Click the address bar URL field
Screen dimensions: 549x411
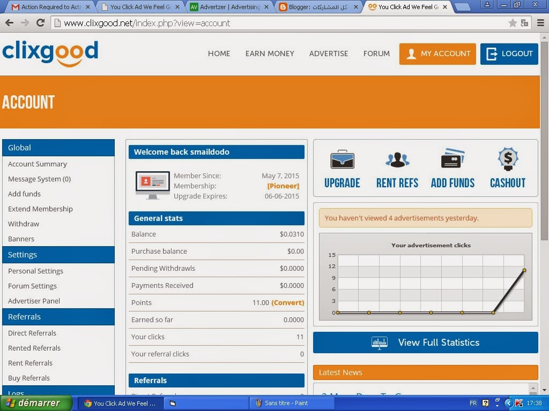point(280,23)
